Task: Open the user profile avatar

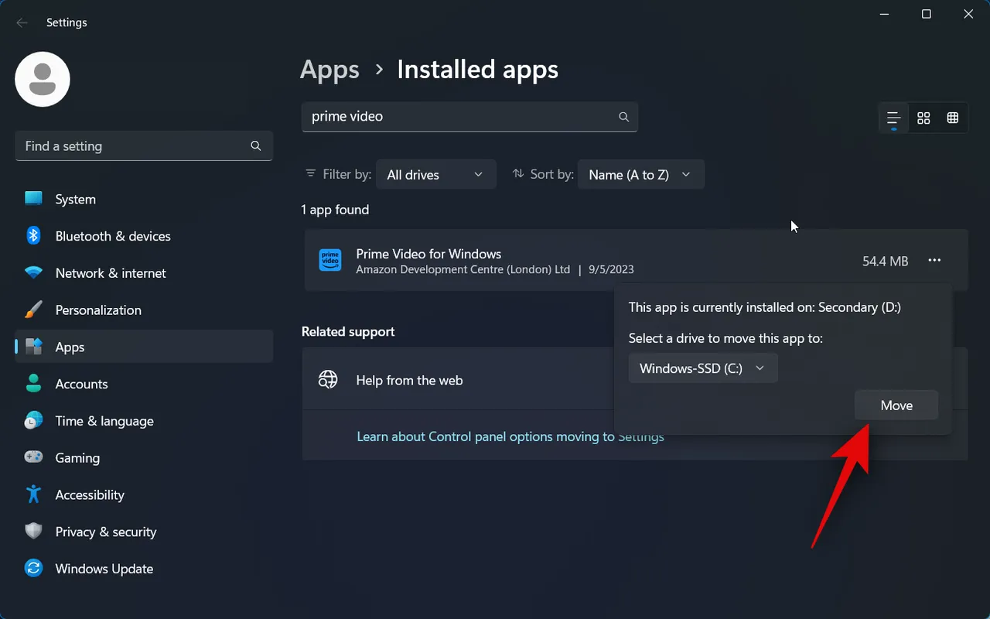Action: [43, 80]
